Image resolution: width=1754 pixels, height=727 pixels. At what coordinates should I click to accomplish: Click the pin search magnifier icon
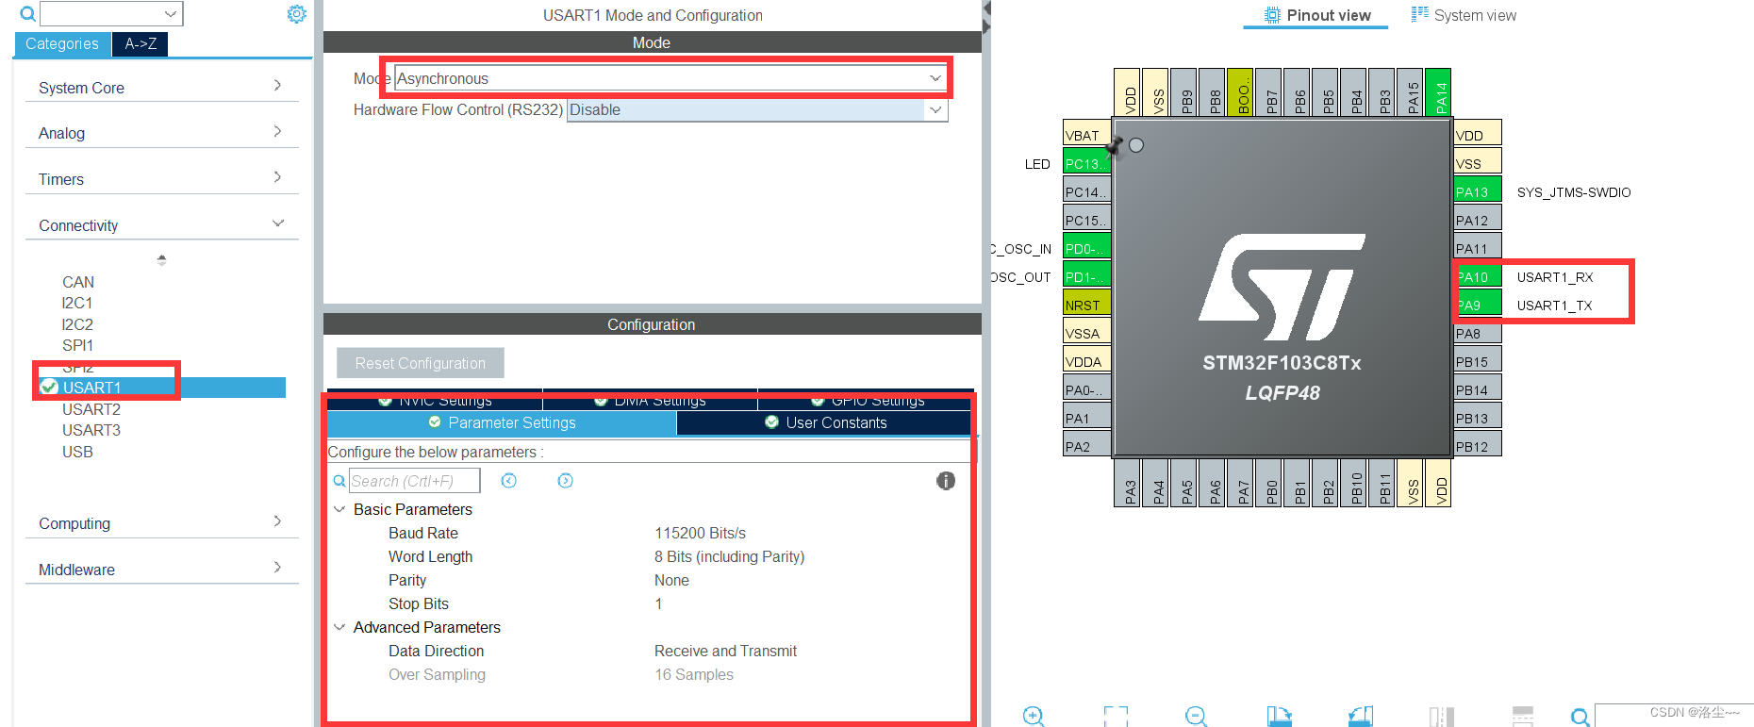pos(1580,717)
